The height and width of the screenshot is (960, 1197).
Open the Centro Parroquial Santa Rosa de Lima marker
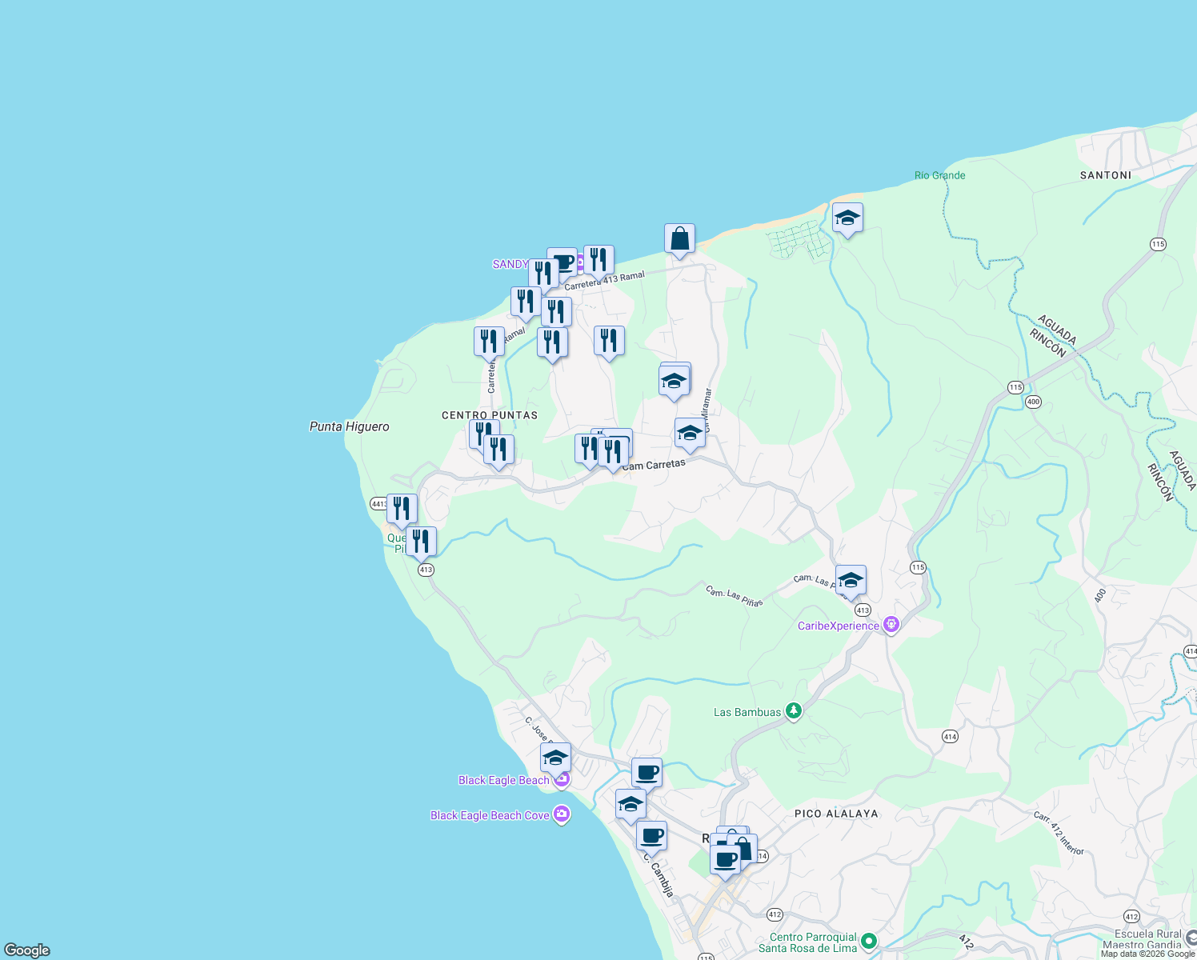click(869, 942)
